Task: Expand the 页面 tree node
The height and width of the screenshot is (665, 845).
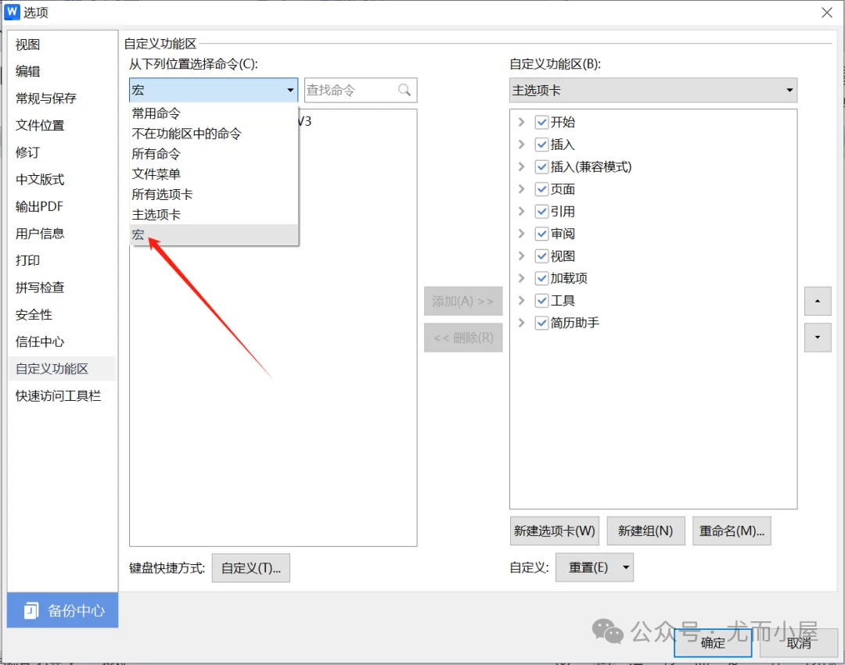Action: 521,189
